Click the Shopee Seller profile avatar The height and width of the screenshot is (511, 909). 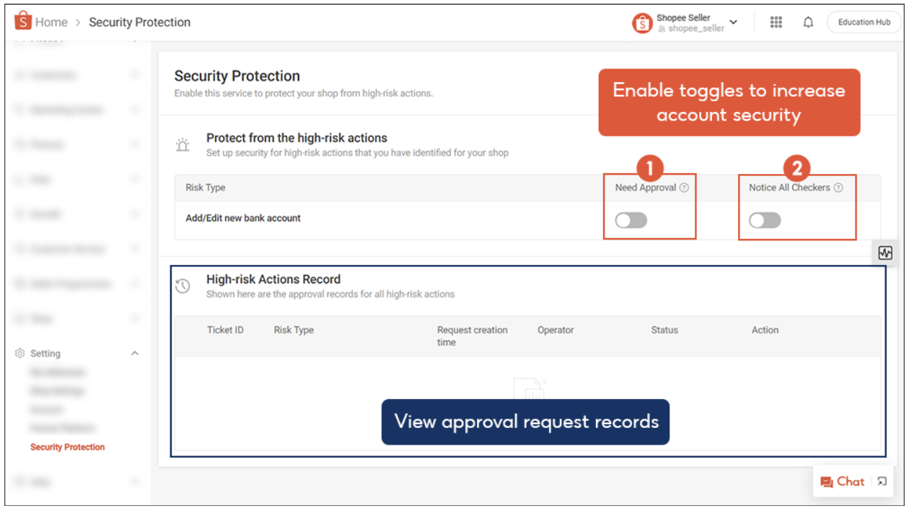[x=642, y=23]
